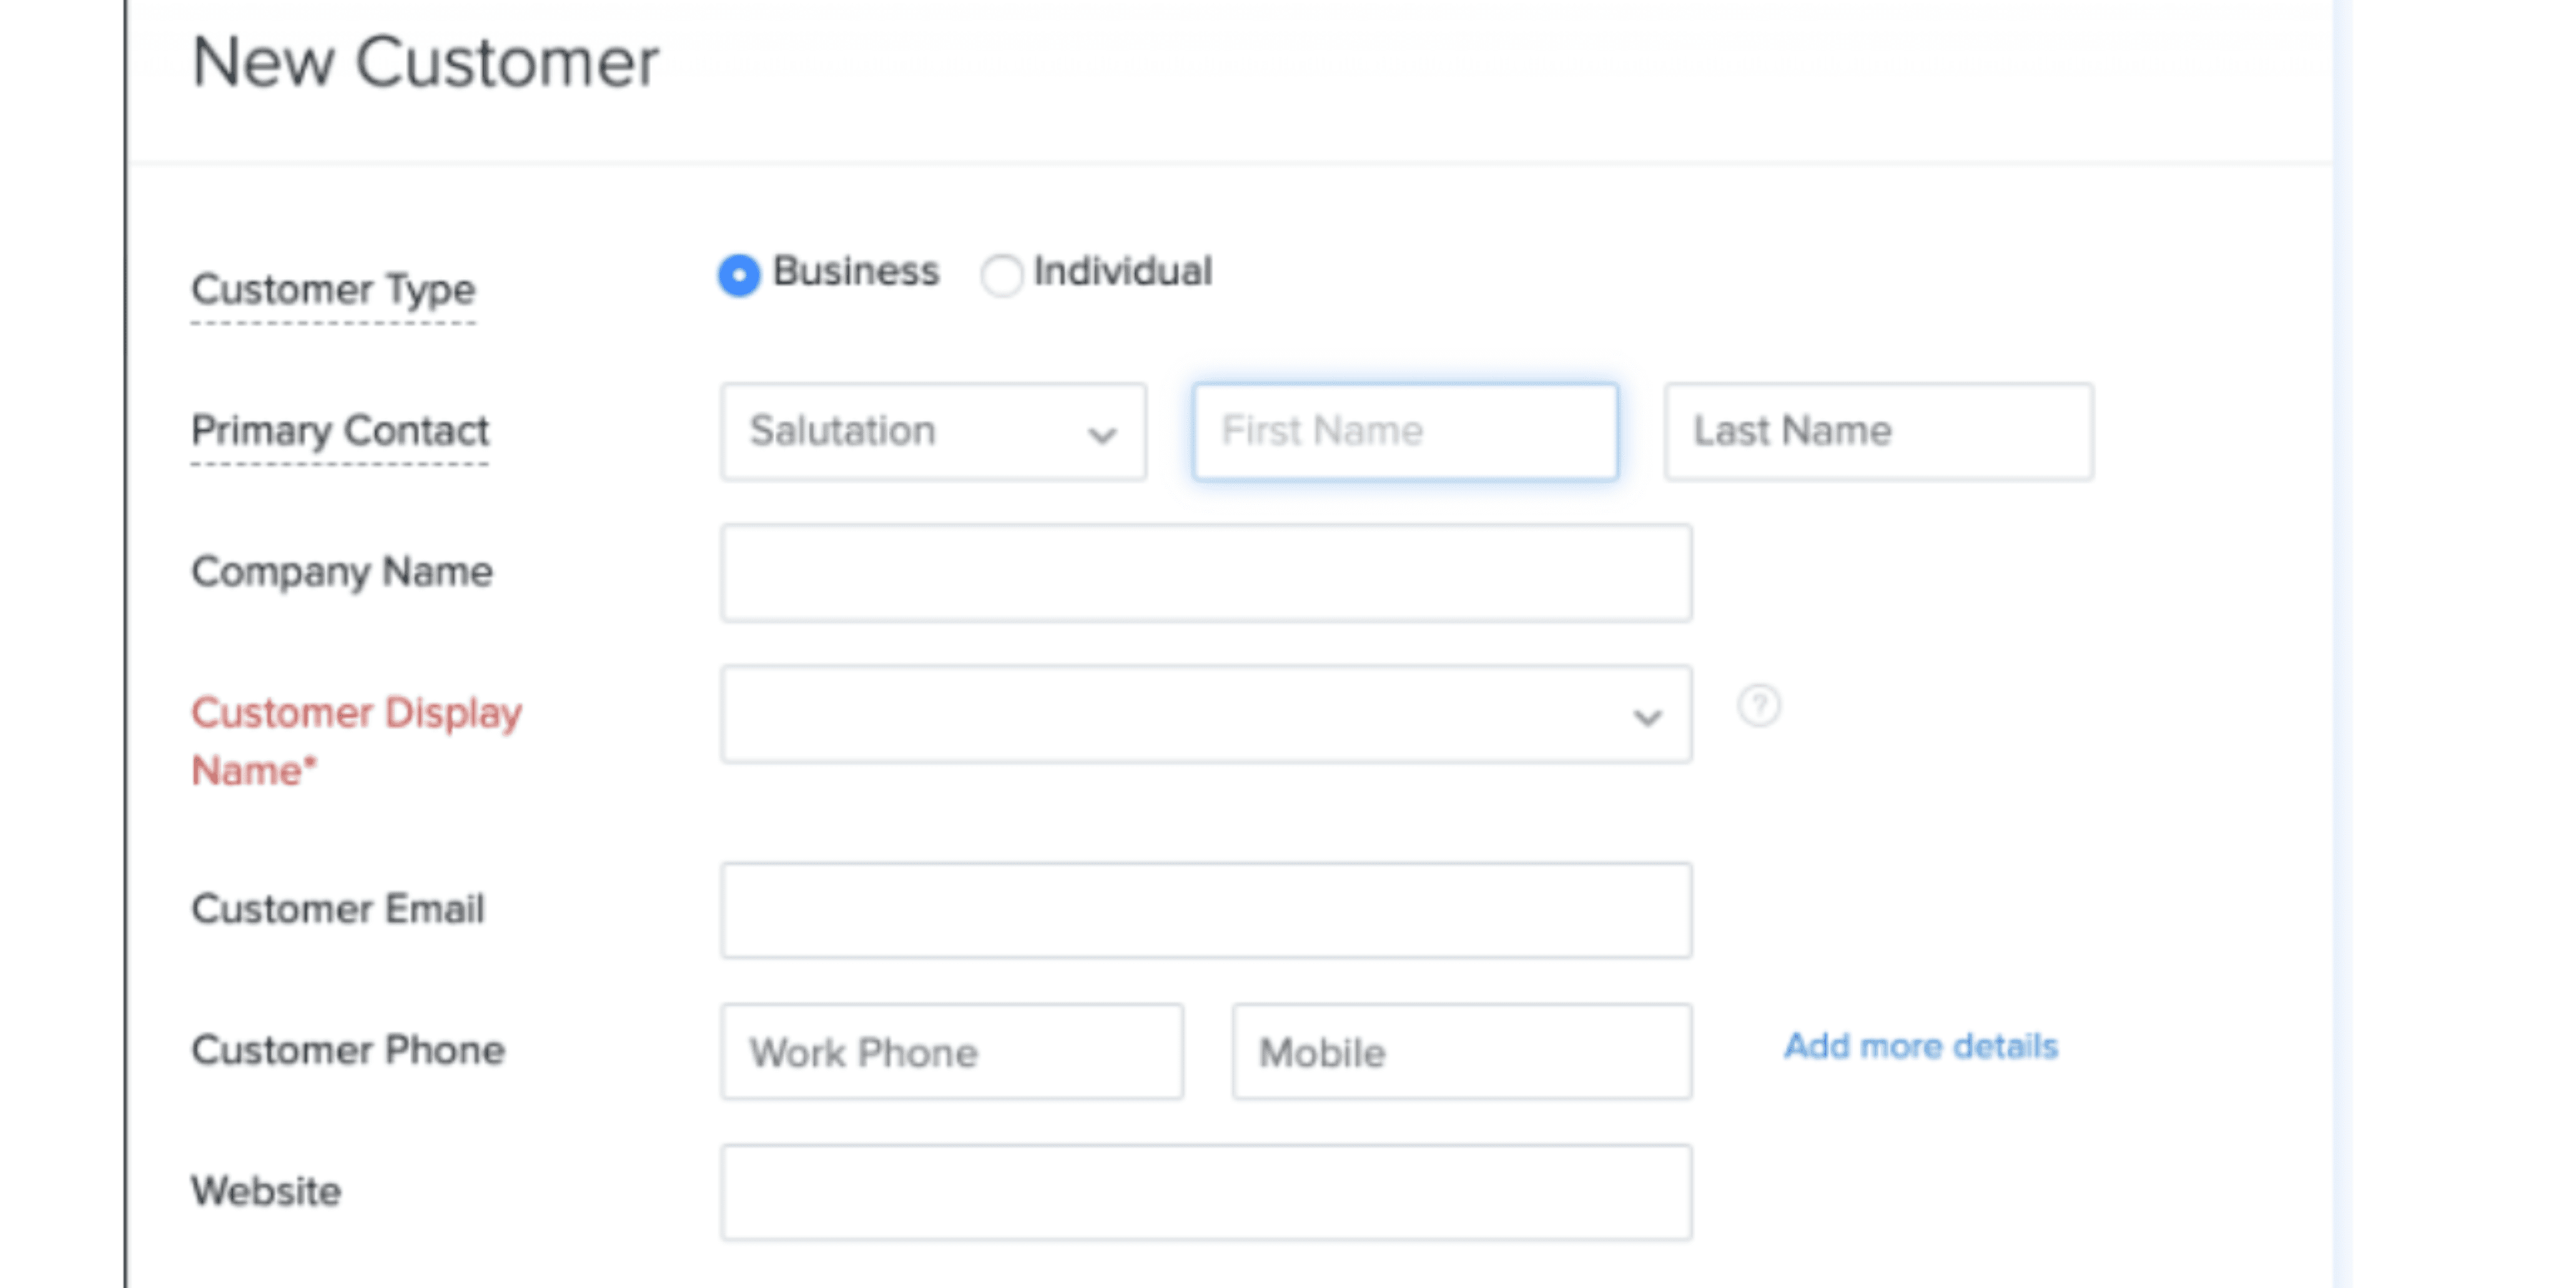
Task: Click the First Name field
Action: (x=1404, y=432)
